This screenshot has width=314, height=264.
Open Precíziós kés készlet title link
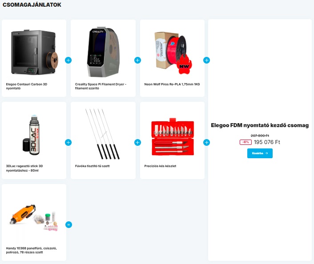pos(160,166)
